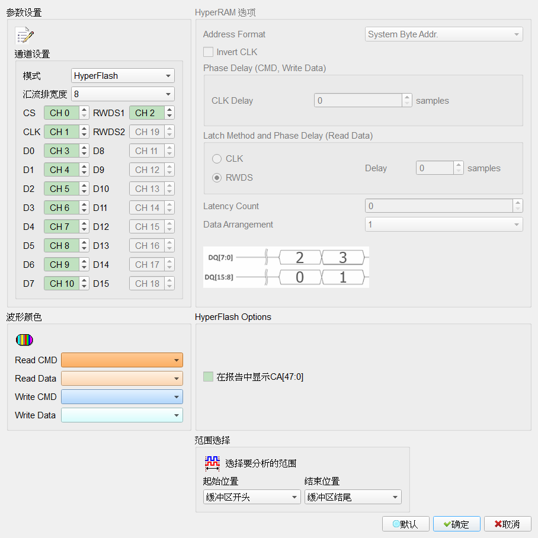Open the Write CMD color dropdown
538x538 pixels.
pyautogui.click(x=122, y=396)
